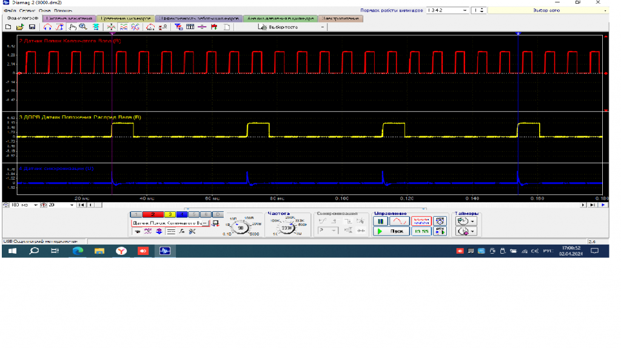
Task: Click the red sine wave mode button
Action: tap(400, 222)
